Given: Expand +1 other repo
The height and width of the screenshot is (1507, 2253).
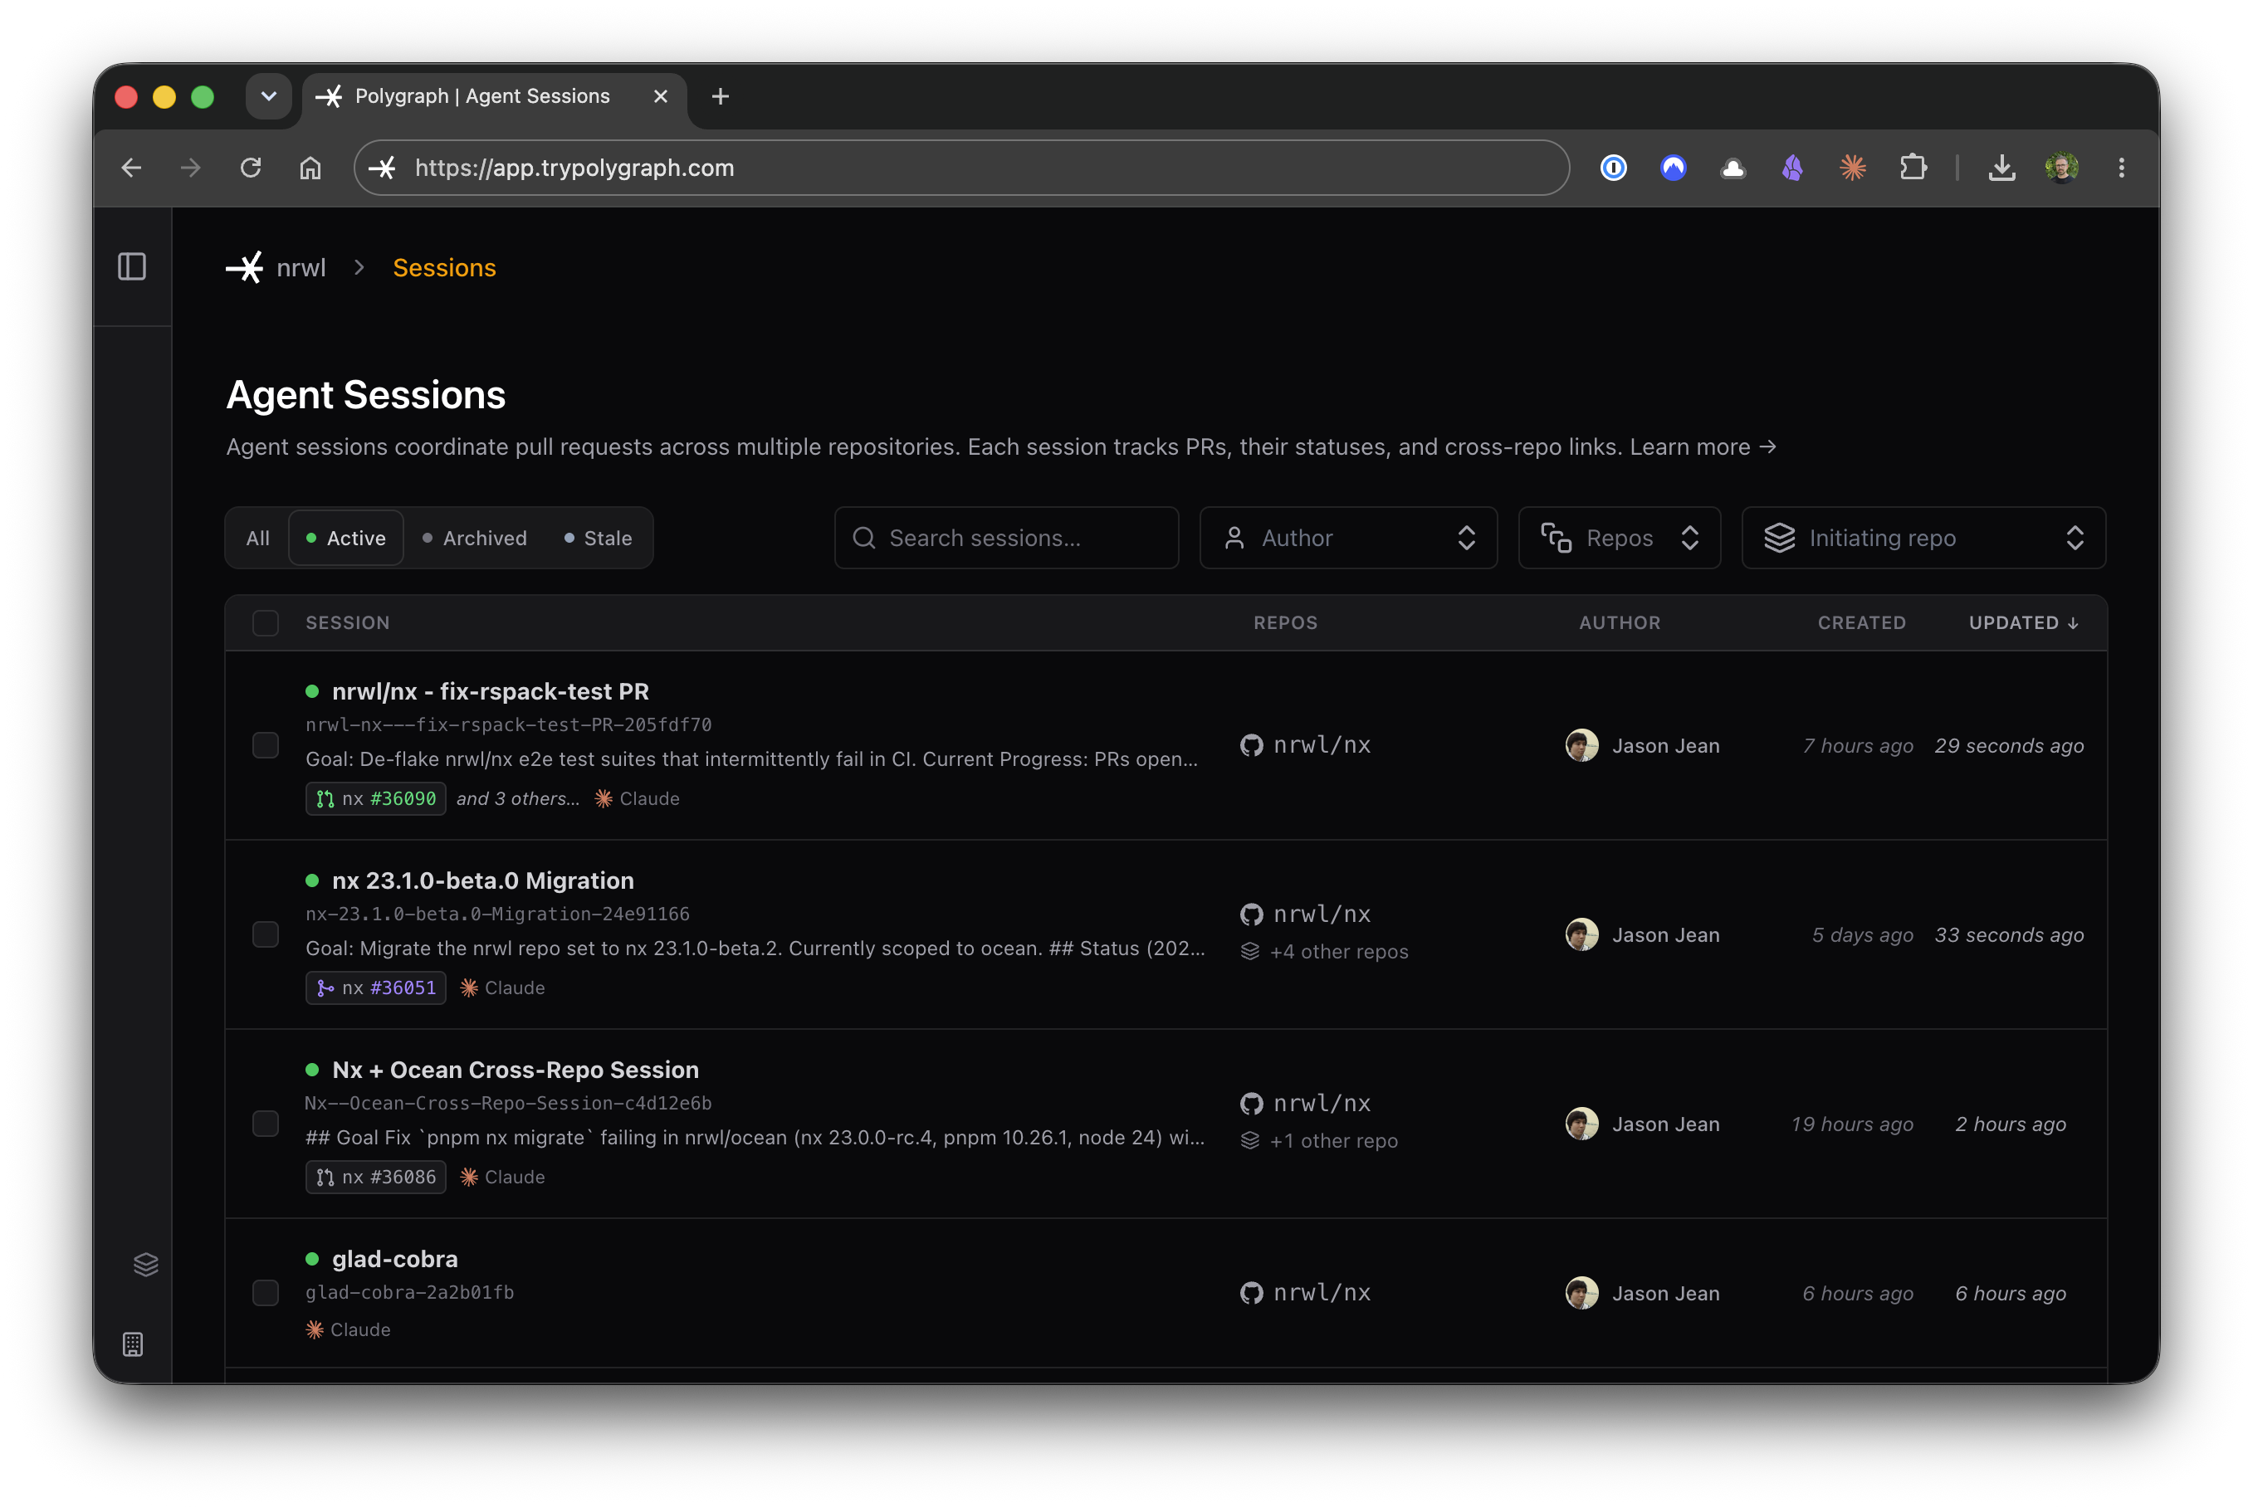Looking at the screenshot, I should (x=1332, y=1141).
